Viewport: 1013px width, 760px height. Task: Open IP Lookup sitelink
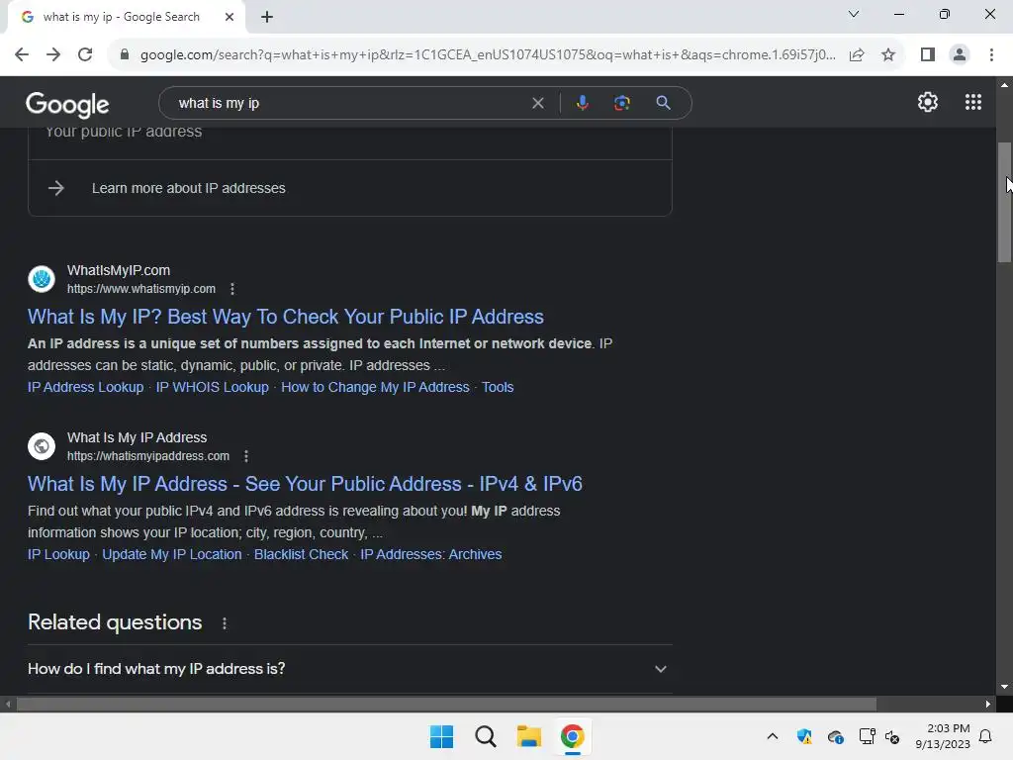coord(58,554)
